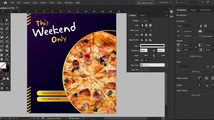Image resolution: width=214 pixels, height=120 pixels.
Task: Select the Line tool
Action: point(7,33)
